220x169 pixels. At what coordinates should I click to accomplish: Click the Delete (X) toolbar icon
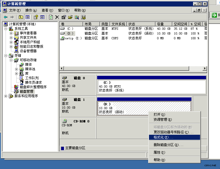57,17
